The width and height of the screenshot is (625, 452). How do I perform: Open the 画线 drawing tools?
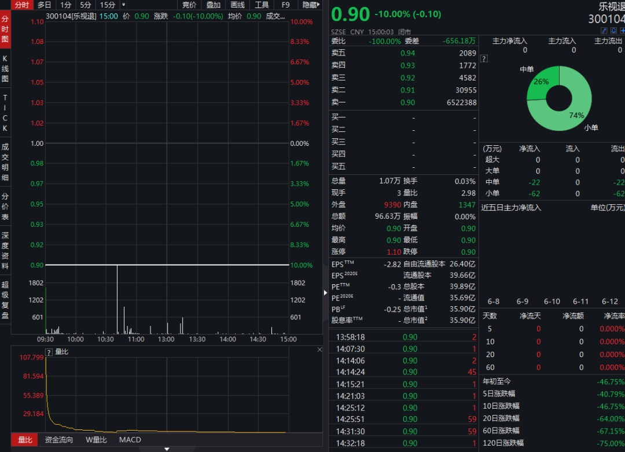pos(237,5)
